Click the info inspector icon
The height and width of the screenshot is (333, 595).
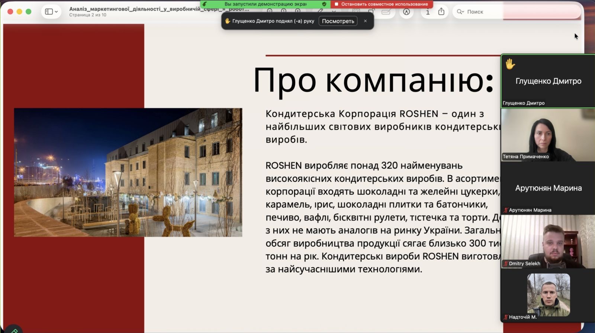[x=428, y=12]
